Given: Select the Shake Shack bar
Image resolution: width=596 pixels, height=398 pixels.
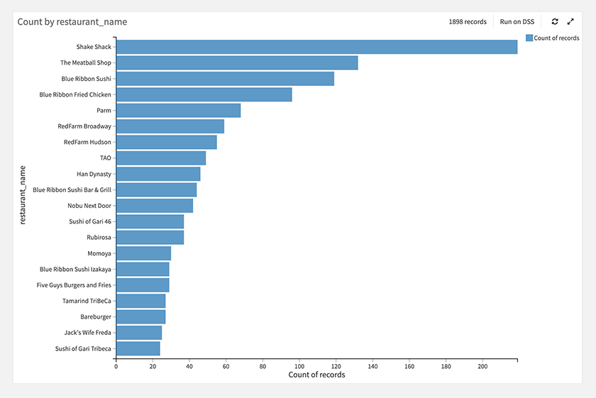Looking at the screenshot, I should 316,47.
